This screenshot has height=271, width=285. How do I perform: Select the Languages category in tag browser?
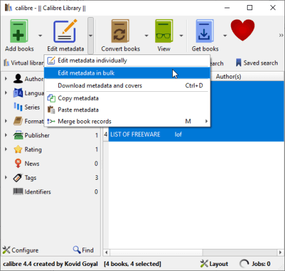28,93
